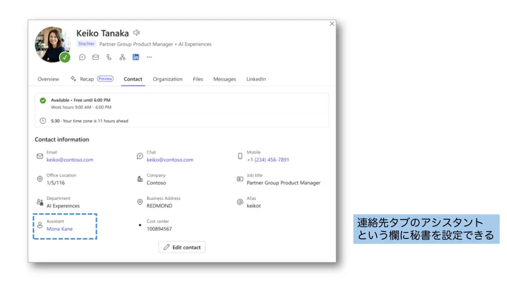507x285 pixels.
Task: Open org chart icon under name
Action: tap(122, 57)
